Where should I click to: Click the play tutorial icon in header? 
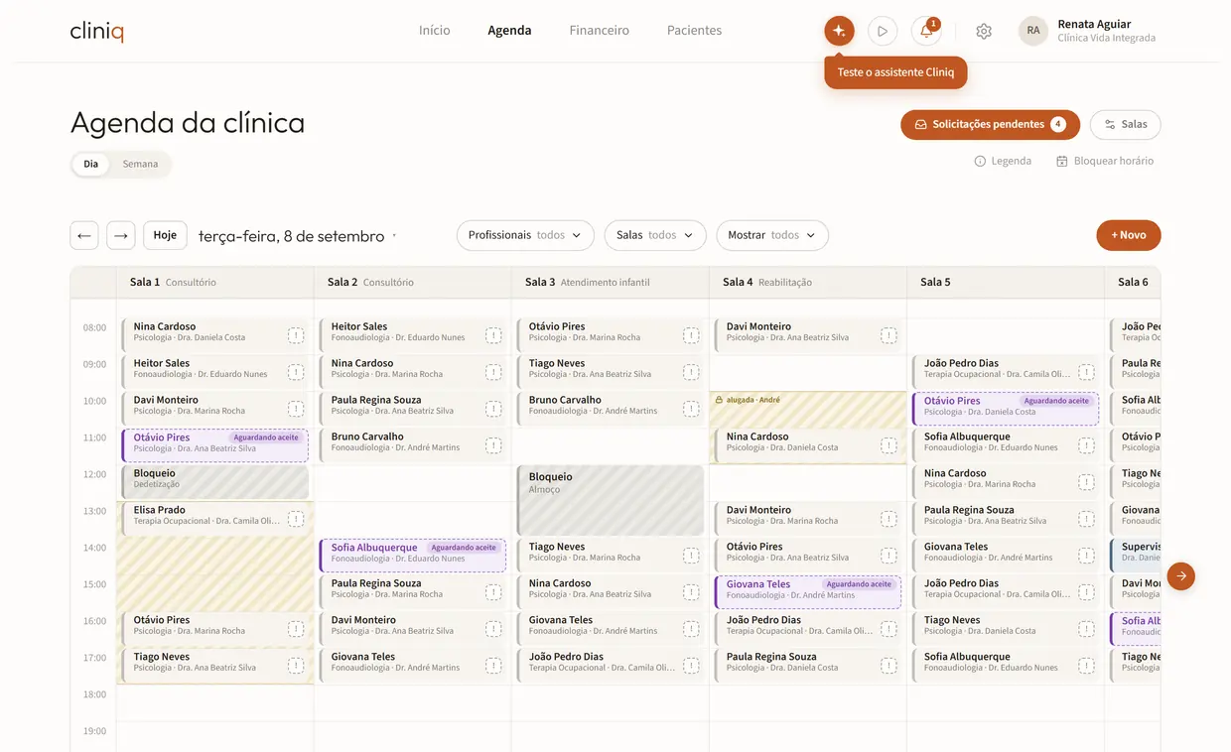(883, 31)
